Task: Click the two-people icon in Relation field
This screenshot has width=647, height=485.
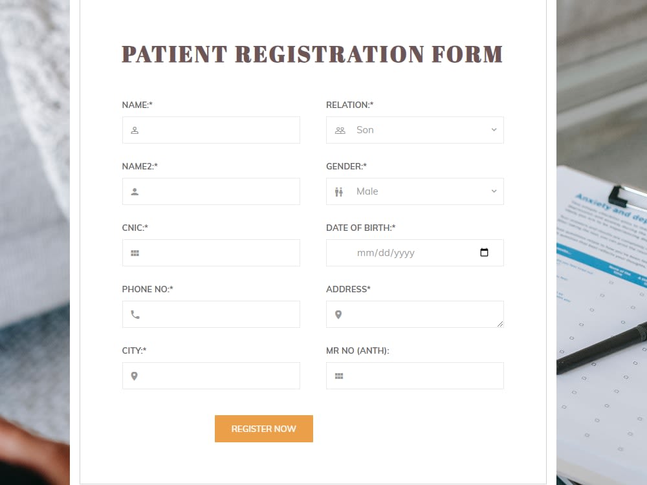Action: point(340,131)
